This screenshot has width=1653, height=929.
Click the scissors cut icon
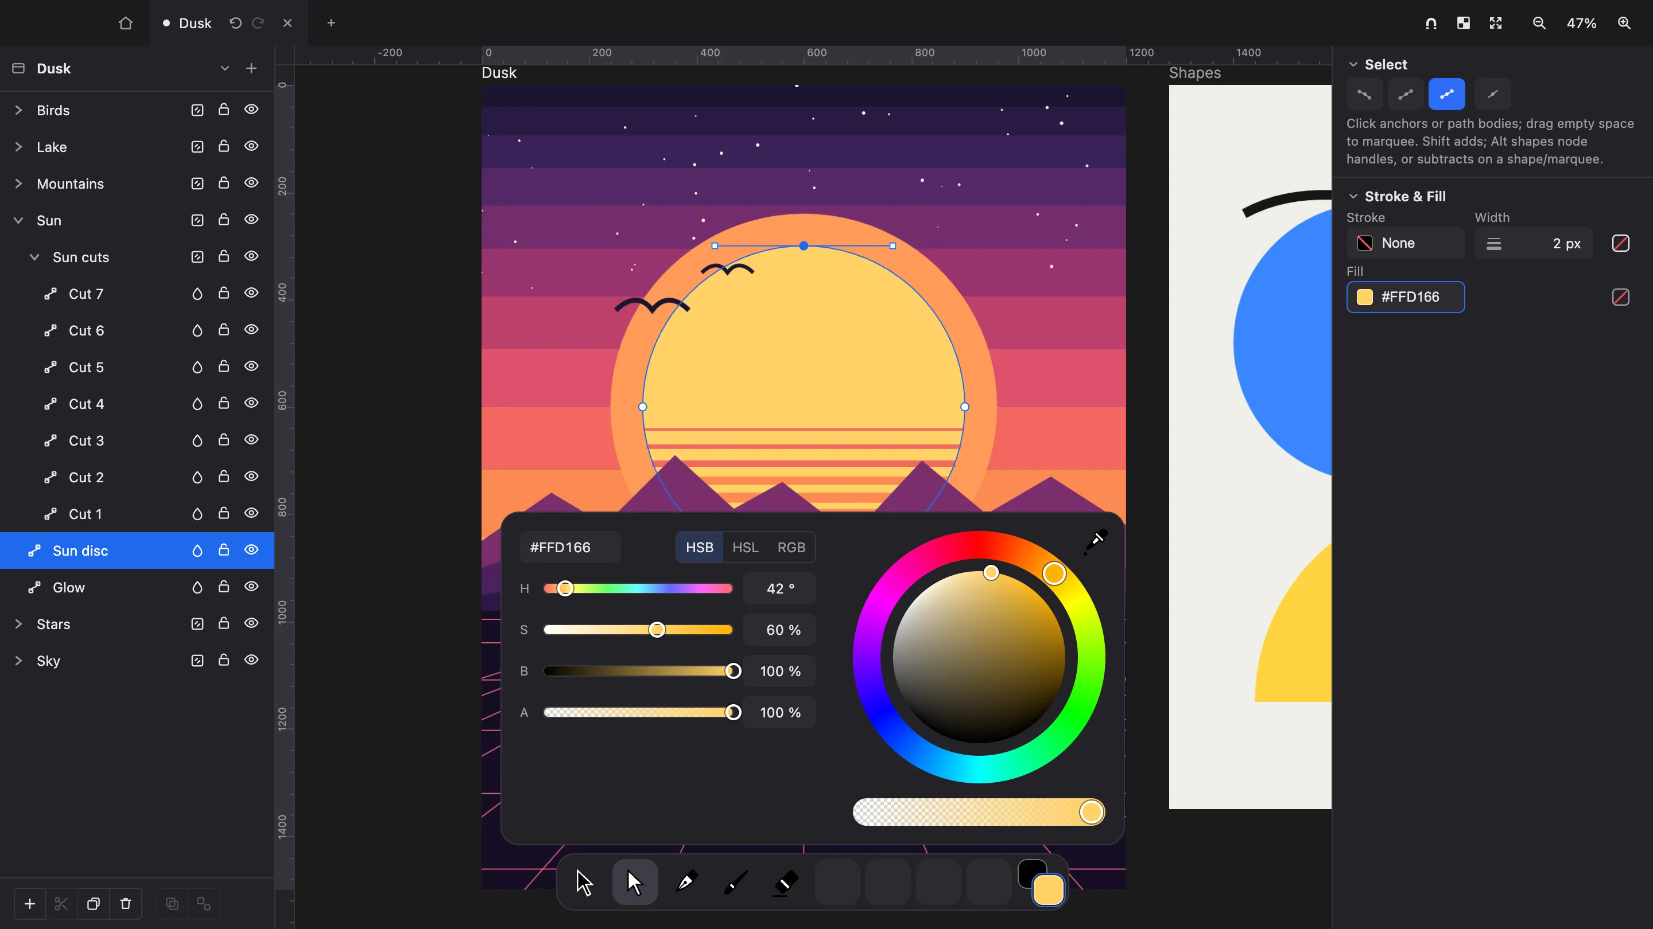(x=61, y=904)
